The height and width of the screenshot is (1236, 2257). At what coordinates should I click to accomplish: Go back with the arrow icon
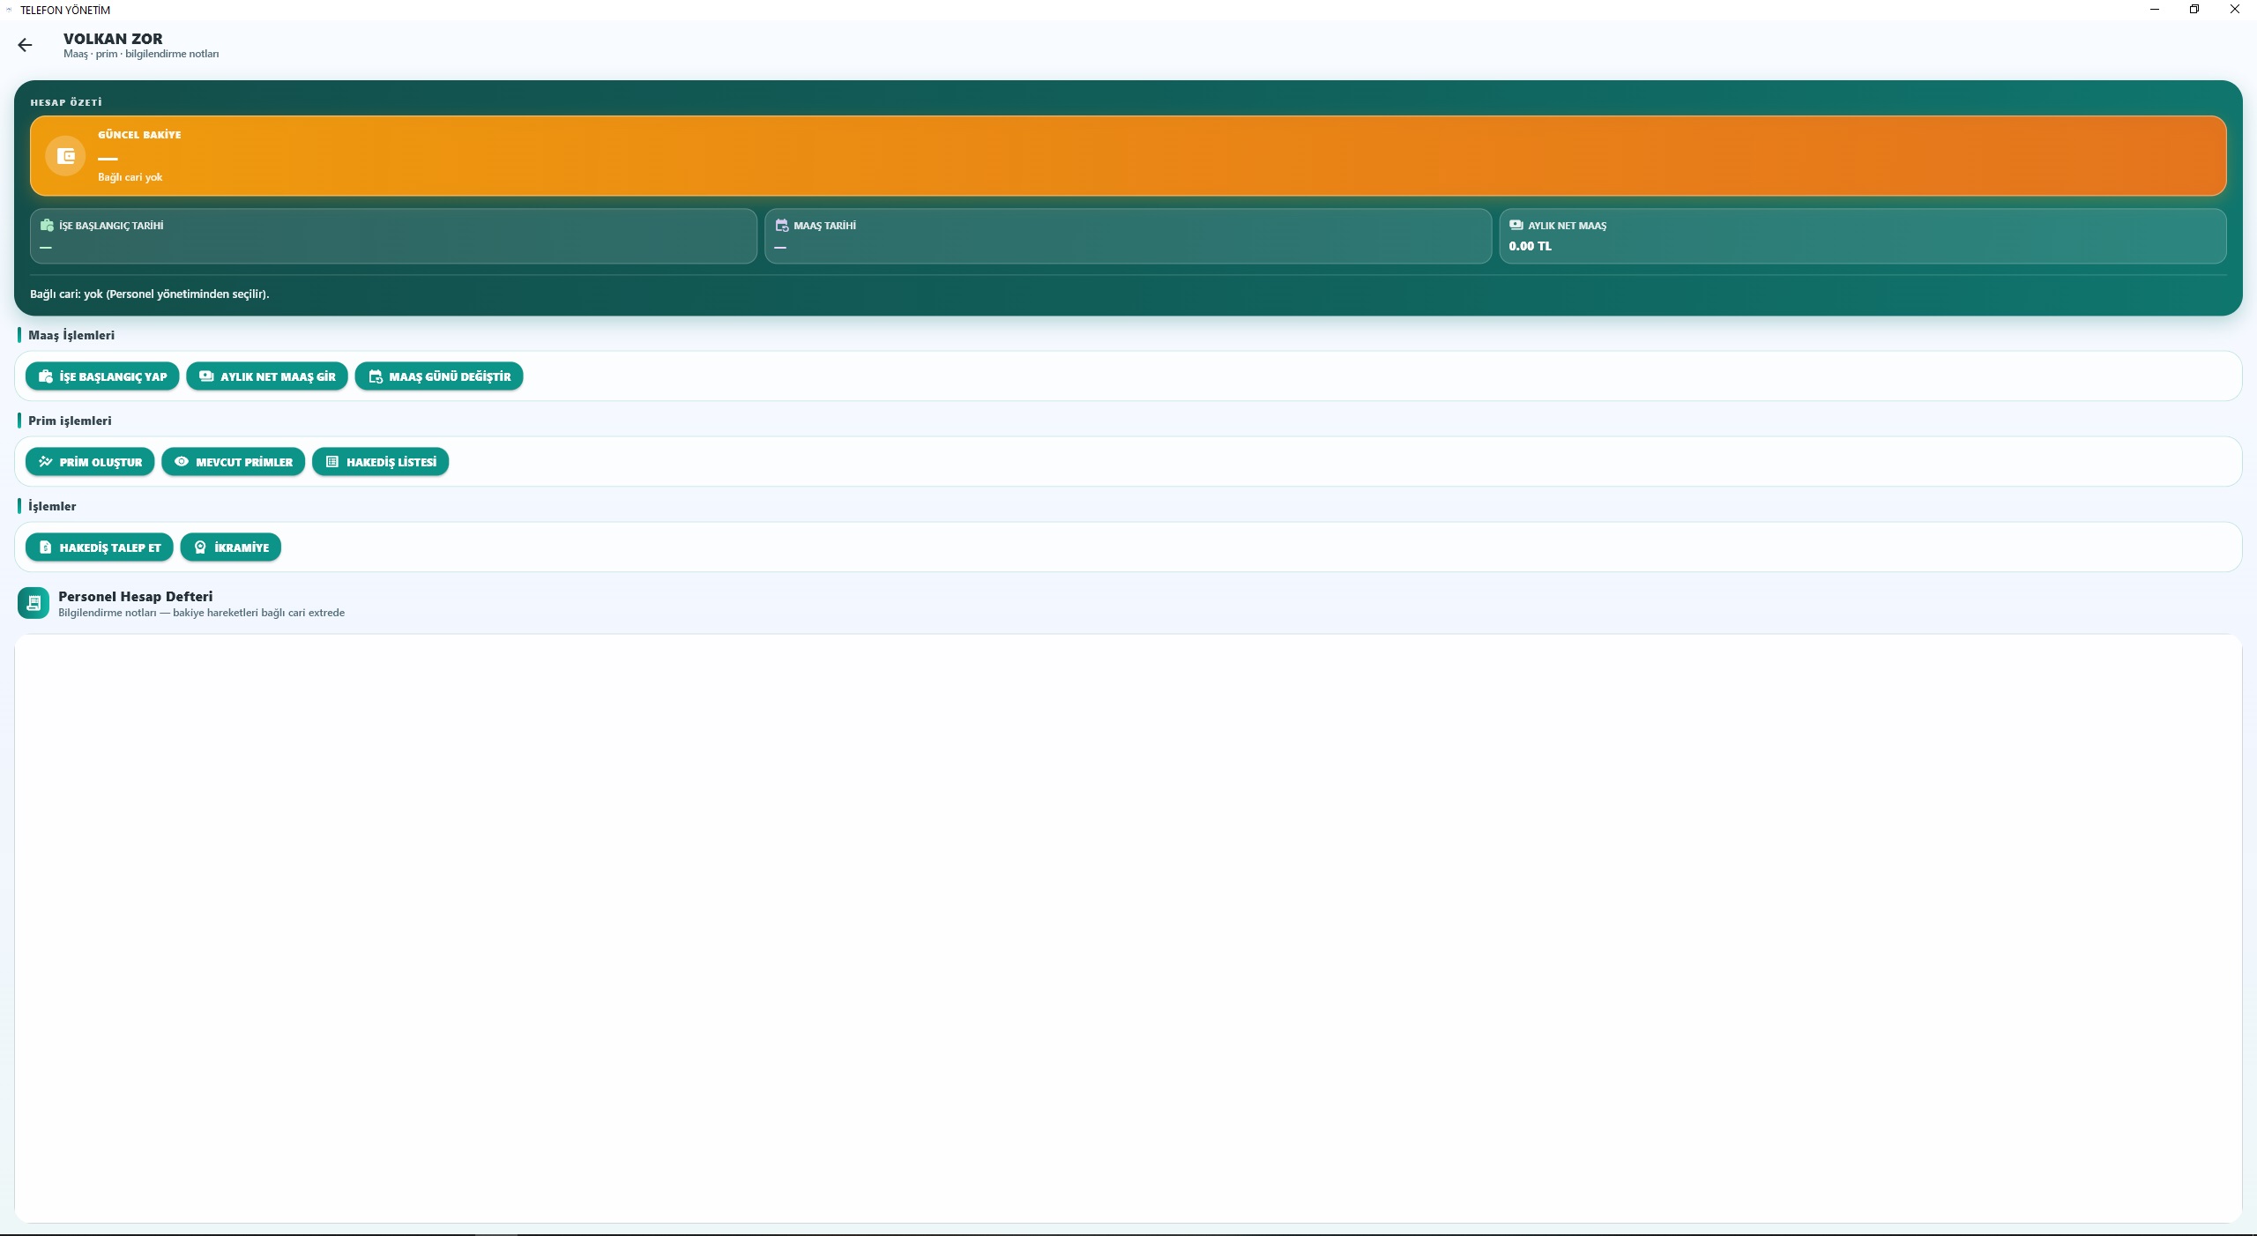pyautogui.click(x=25, y=45)
